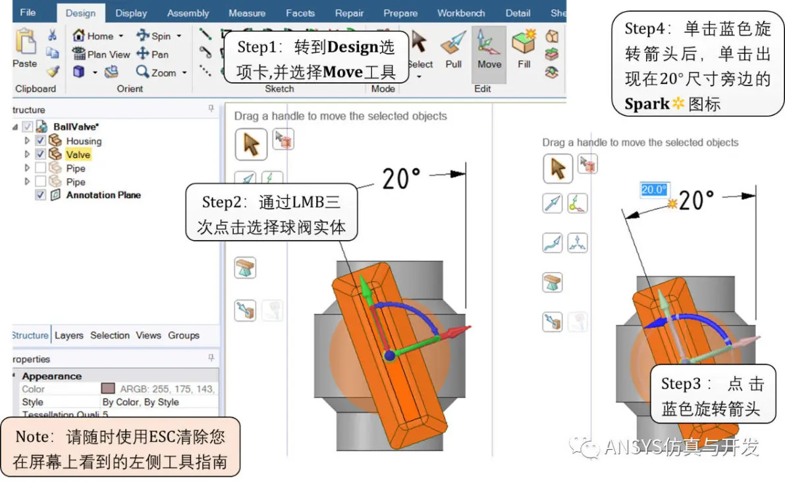The height and width of the screenshot is (482, 785).
Task: Click the 20.0° angle input field
Action: [654, 189]
